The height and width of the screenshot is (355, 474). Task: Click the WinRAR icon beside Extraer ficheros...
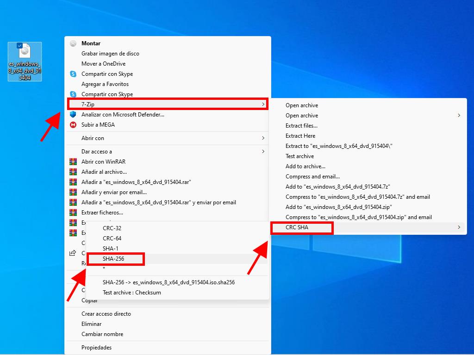73,213
